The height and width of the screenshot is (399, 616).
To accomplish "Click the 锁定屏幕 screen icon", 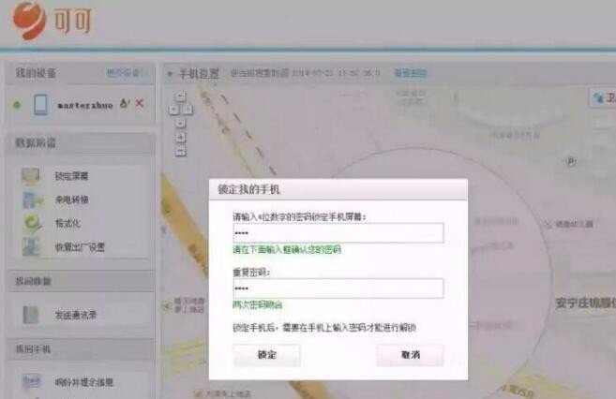I will click(31, 176).
